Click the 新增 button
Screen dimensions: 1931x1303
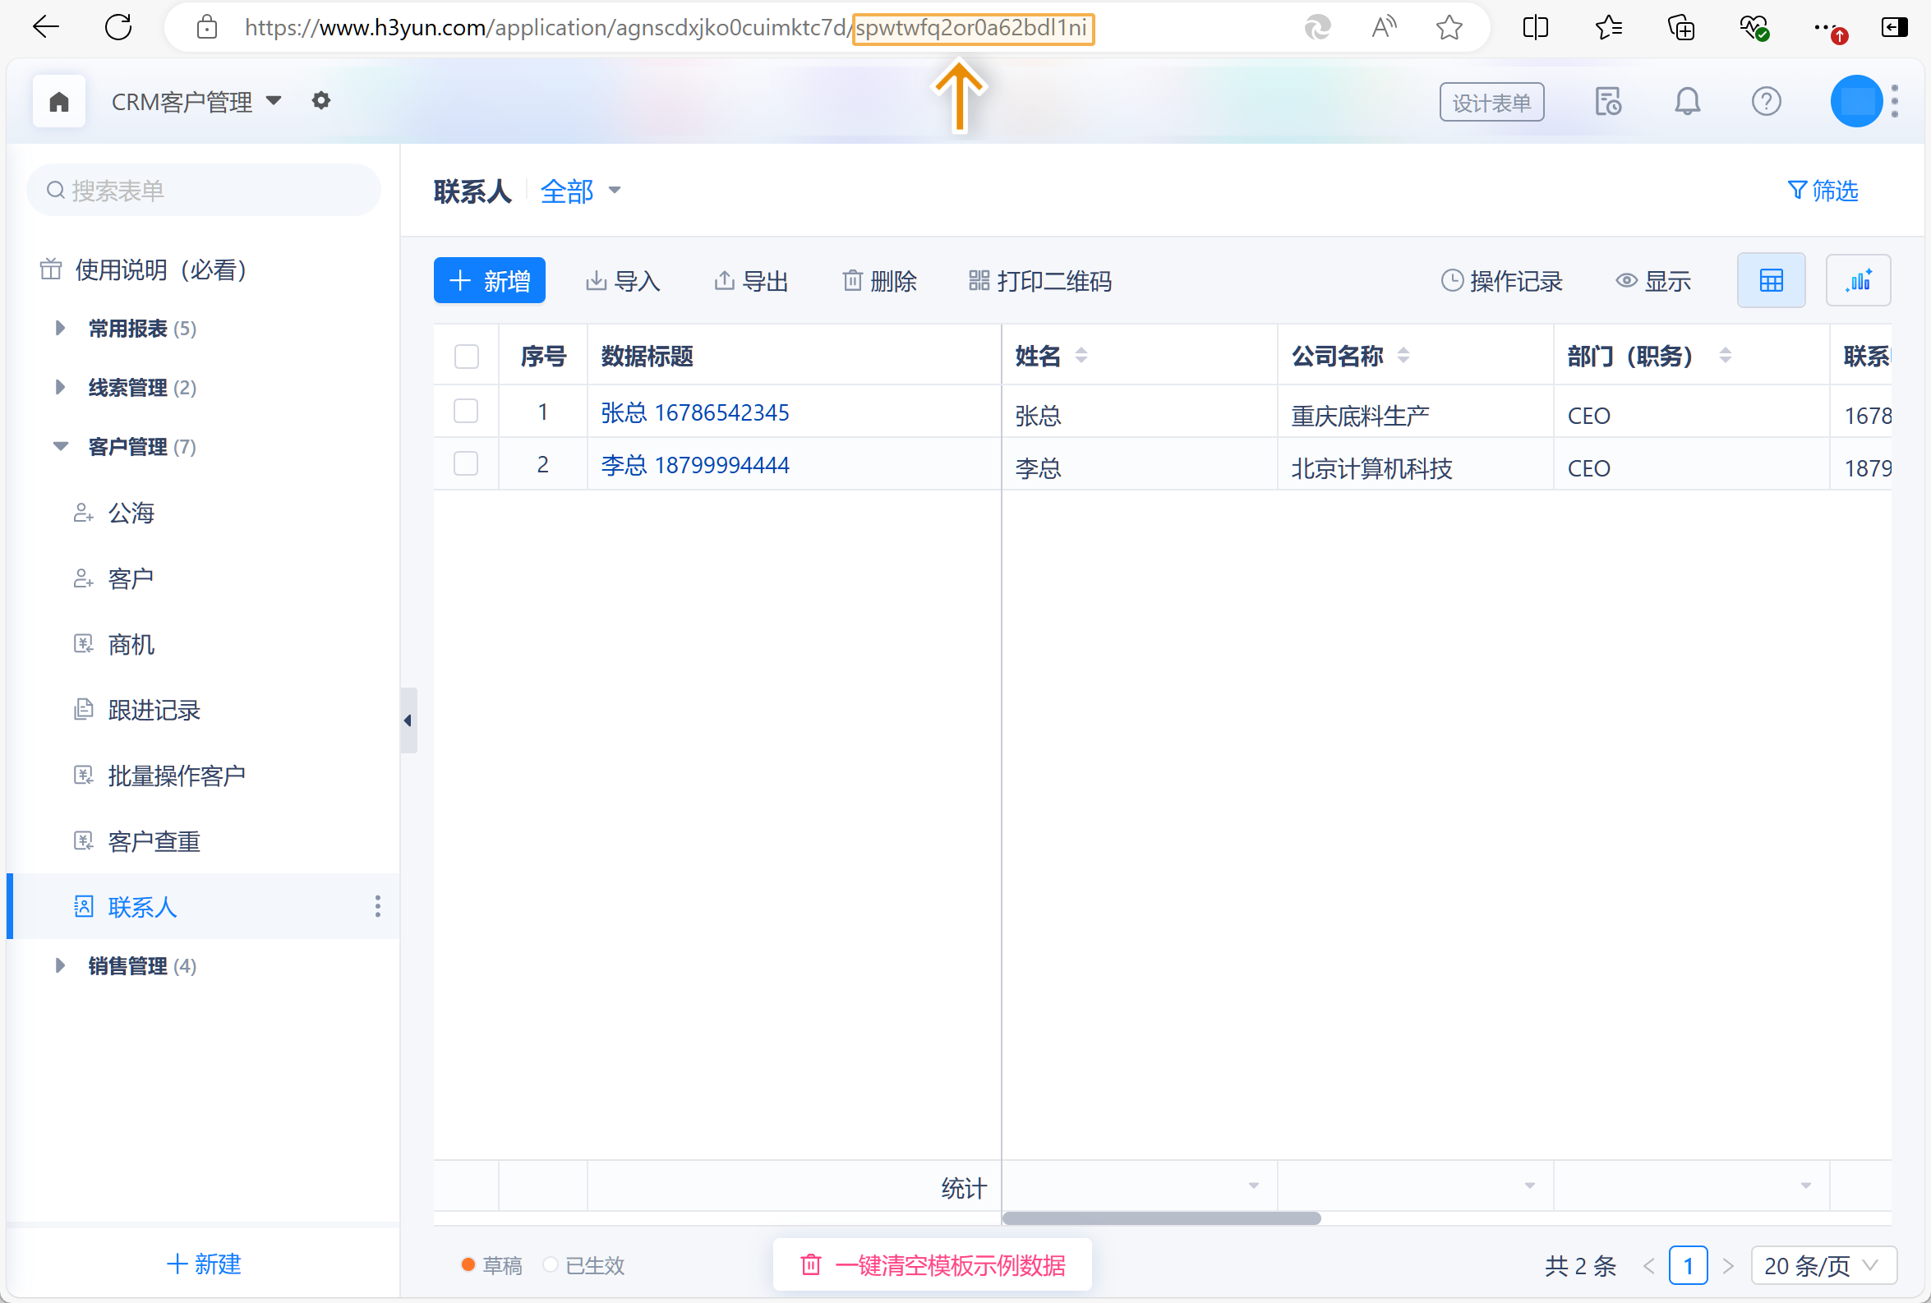click(x=490, y=281)
